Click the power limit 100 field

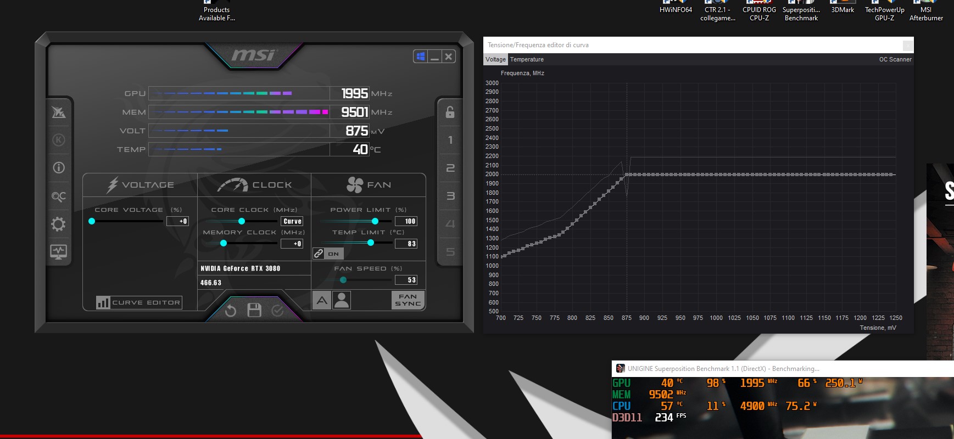(x=406, y=221)
